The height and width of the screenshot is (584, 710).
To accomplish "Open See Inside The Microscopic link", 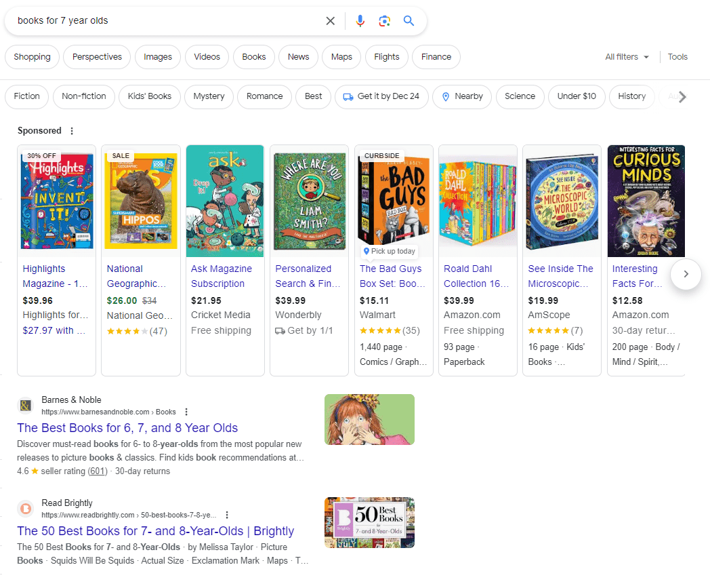I will tap(560, 276).
